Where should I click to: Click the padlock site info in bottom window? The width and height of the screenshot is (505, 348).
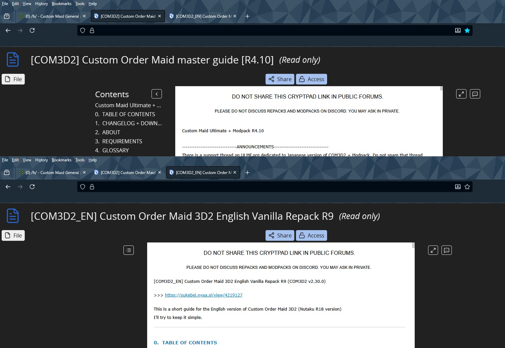pos(92,187)
